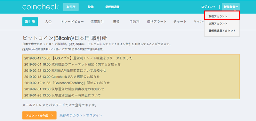Open the 貸仮想通貨 header tab
This screenshot has width=256, height=121.
coord(113,7)
